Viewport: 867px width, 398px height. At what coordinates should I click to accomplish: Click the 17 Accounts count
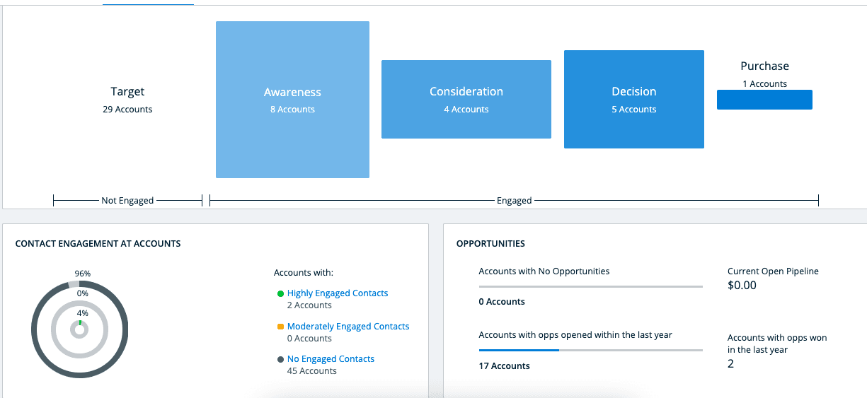click(x=505, y=366)
